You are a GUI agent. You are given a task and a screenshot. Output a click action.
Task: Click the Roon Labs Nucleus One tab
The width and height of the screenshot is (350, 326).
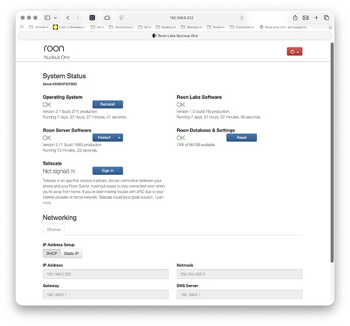click(175, 36)
